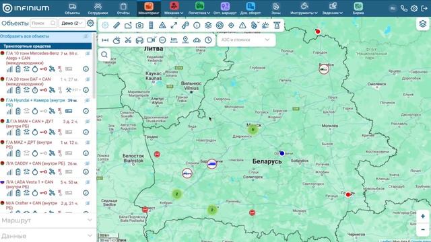Open the Механик dropdown menu
Image resolution: width=431 pixels, height=242 pixels.
tap(174, 8)
